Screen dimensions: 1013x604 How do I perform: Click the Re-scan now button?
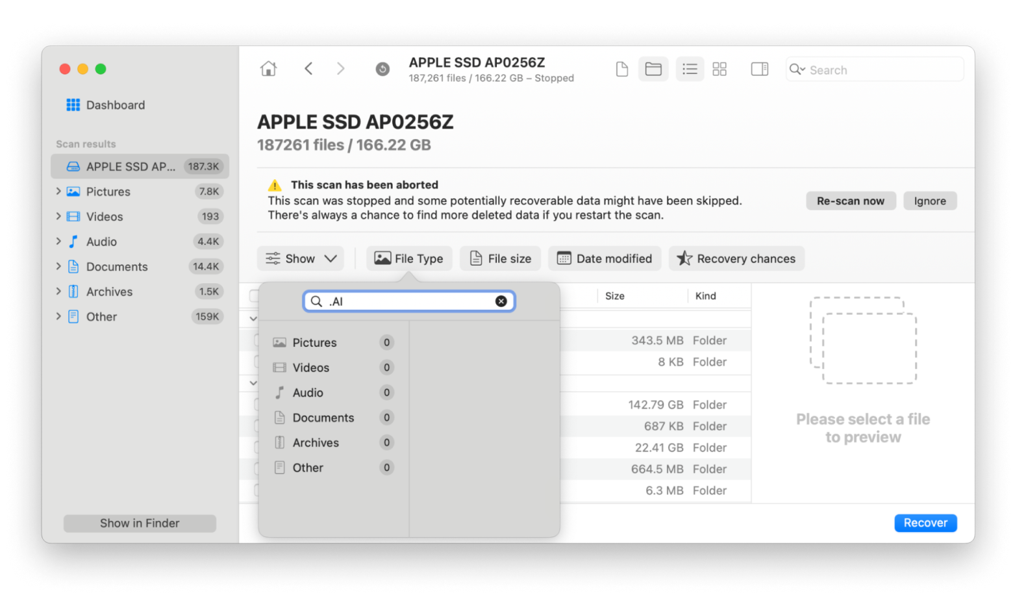click(x=851, y=201)
